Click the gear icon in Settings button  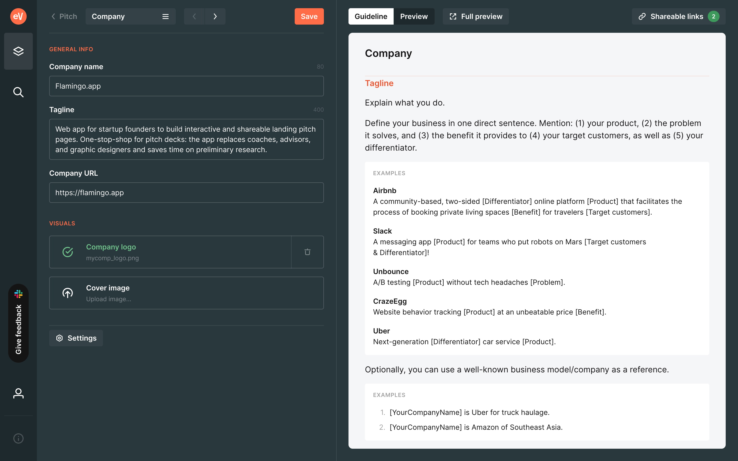59,338
